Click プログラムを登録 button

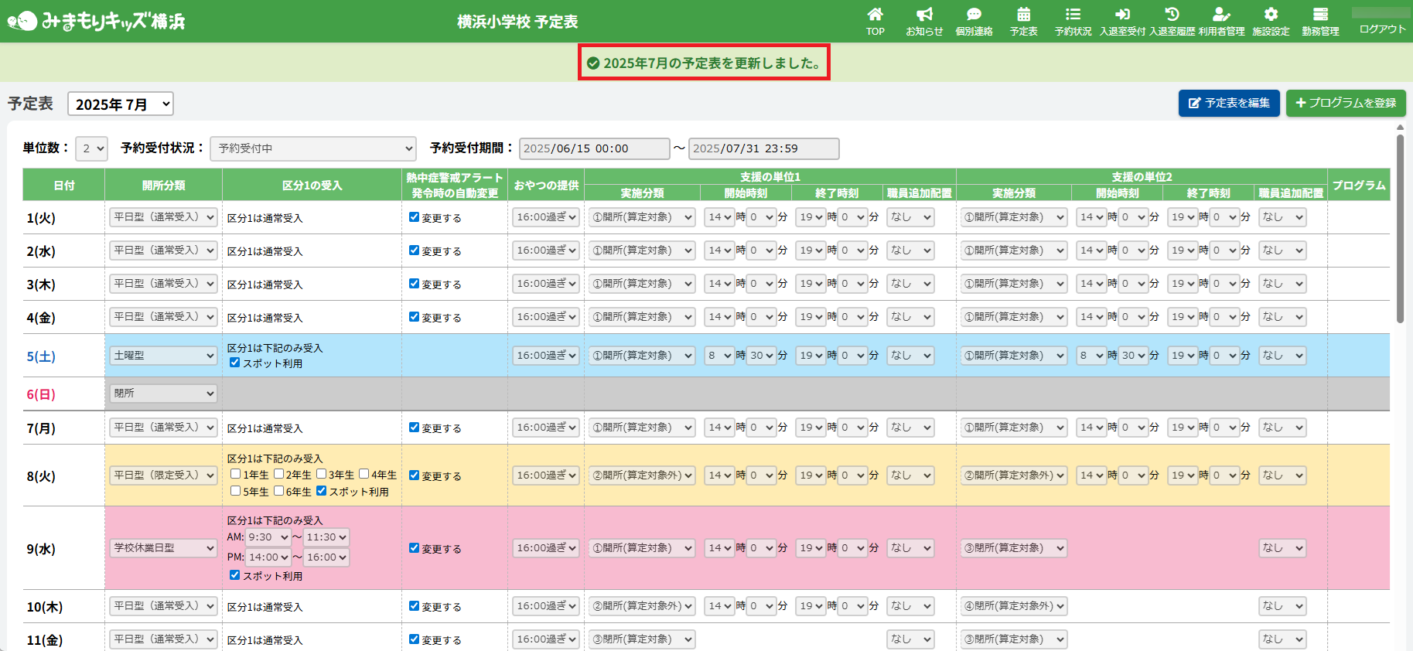click(x=1346, y=103)
